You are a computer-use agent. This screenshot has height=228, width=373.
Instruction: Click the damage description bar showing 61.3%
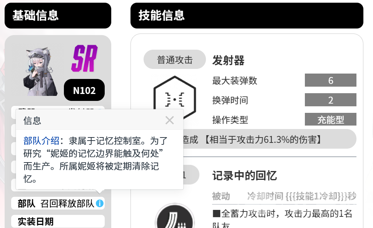tap(270, 139)
